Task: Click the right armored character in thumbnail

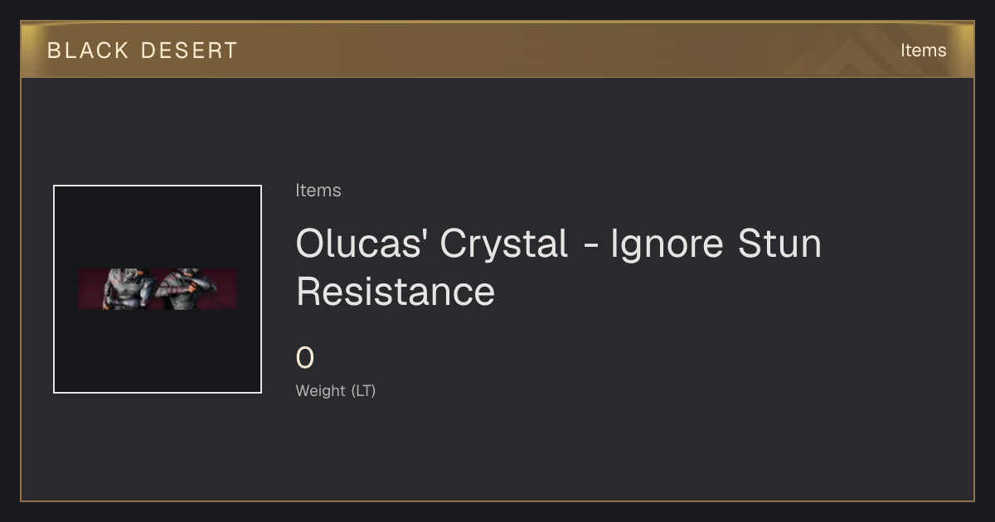Action: tap(186, 289)
